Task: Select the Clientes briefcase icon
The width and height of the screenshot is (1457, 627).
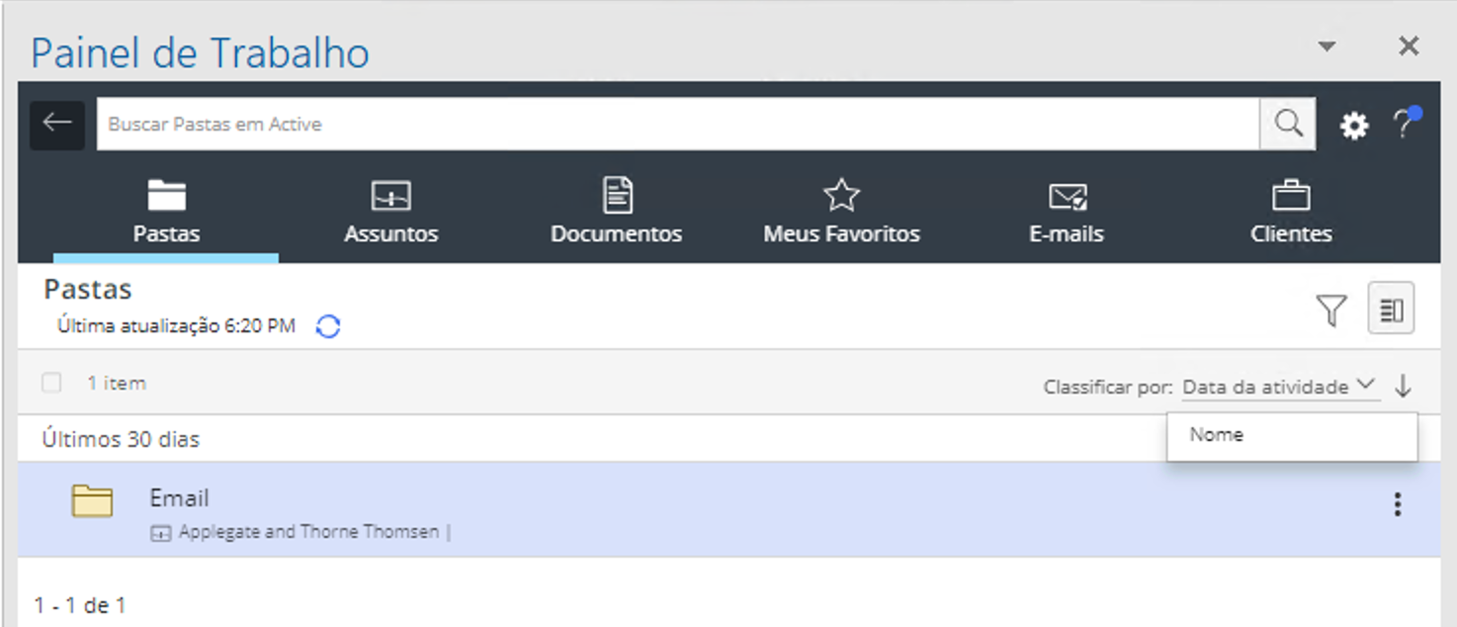Action: pyautogui.click(x=1290, y=195)
